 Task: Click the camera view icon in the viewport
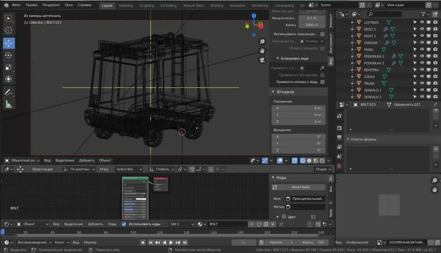point(262,60)
